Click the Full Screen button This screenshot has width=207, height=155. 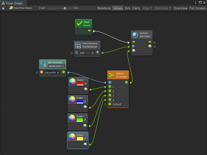click(197, 8)
